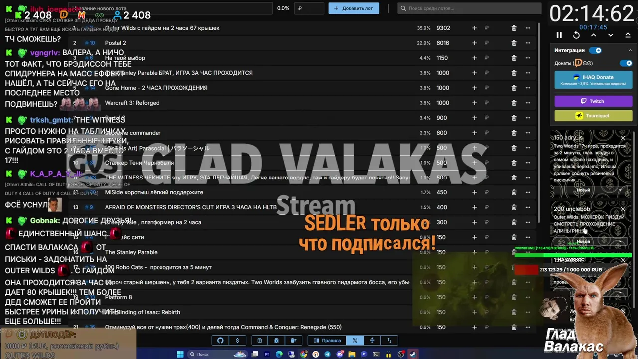This screenshot has width=638, height=359.
Task: Toggle the percent display button
Action: click(x=355, y=341)
